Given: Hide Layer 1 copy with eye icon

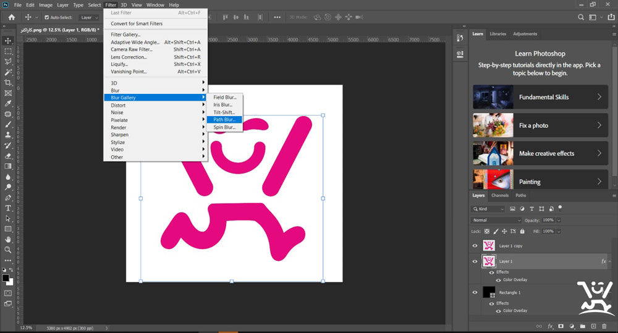Looking at the screenshot, I should tap(475, 246).
